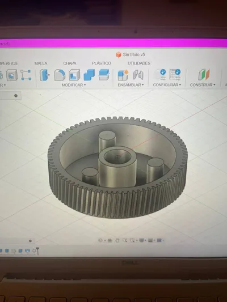Select the Press Pull tool icon
This screenshot has height=302, width=227.
point(45,75)
